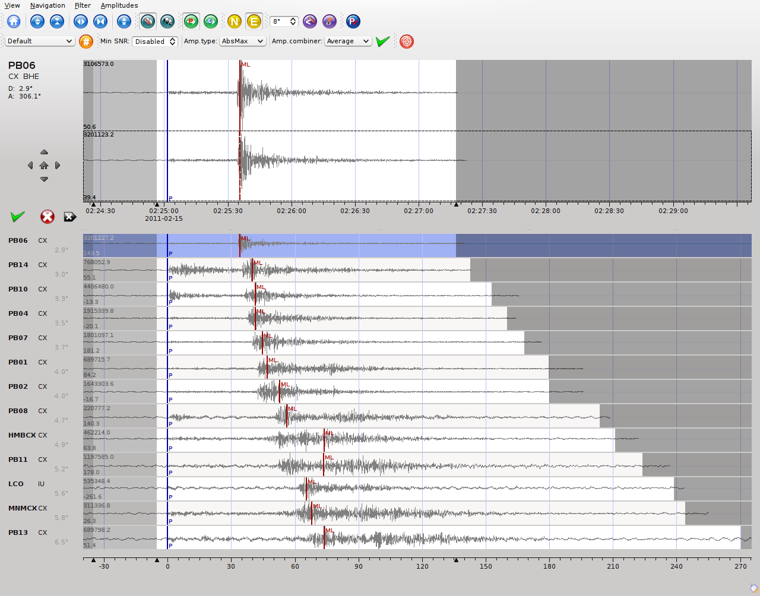Open the Navigation menu

47,5
